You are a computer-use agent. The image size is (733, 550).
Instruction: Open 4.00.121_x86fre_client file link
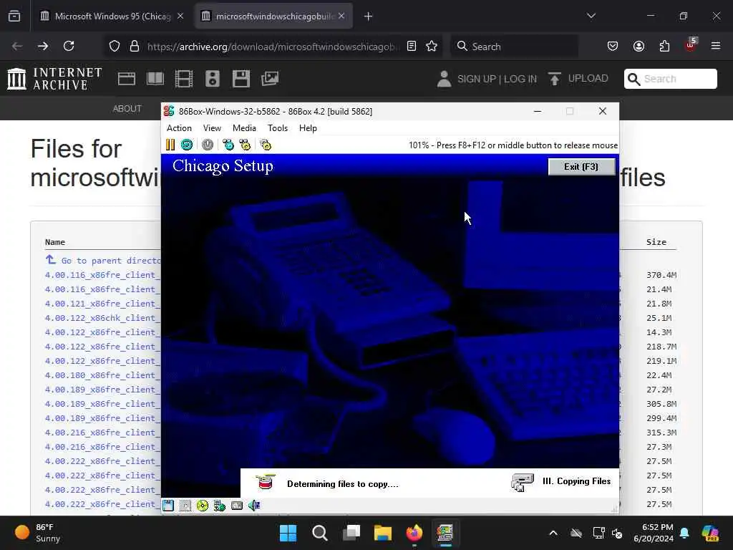click(102, 304)
